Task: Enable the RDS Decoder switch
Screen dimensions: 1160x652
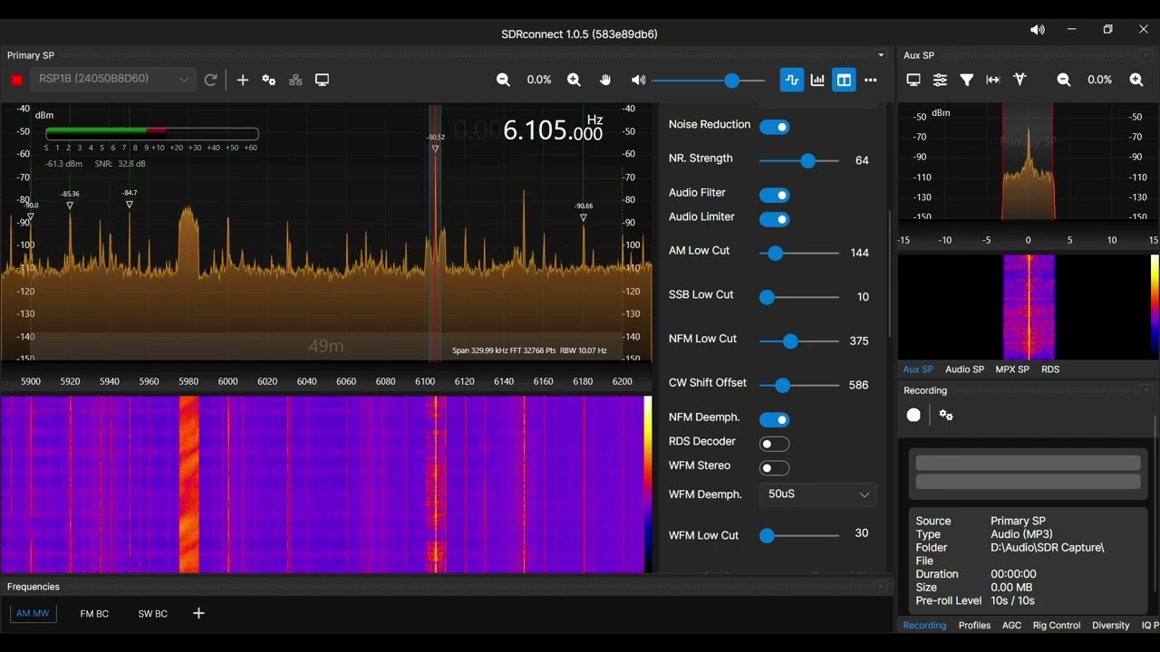Action: (775, 444)
